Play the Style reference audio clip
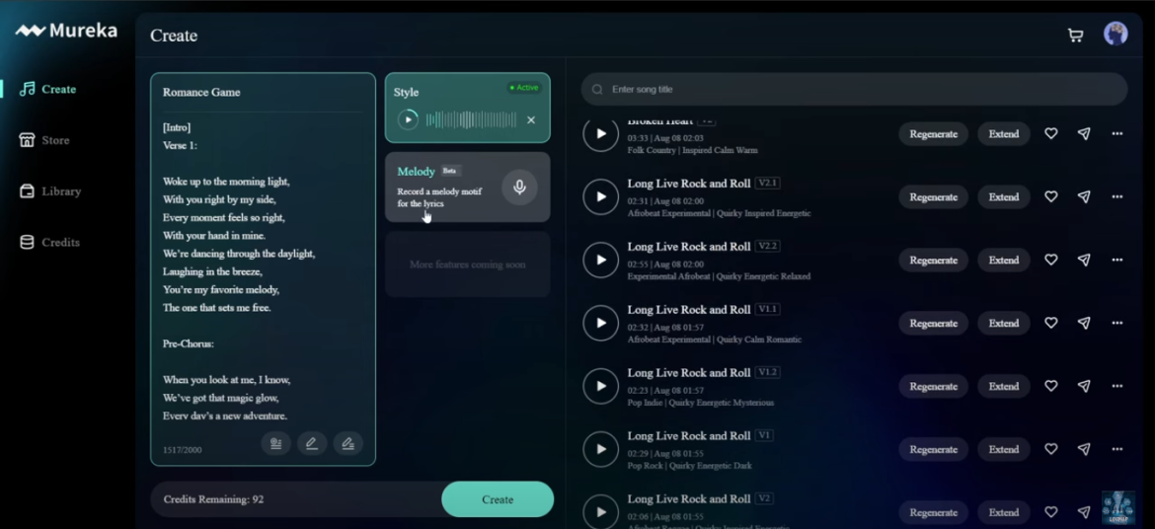 pos(408,120)
